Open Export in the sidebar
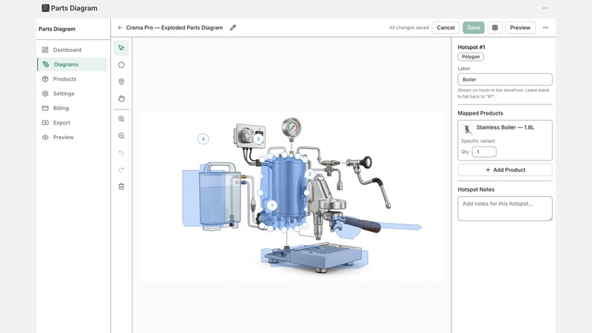 [72, 123]
